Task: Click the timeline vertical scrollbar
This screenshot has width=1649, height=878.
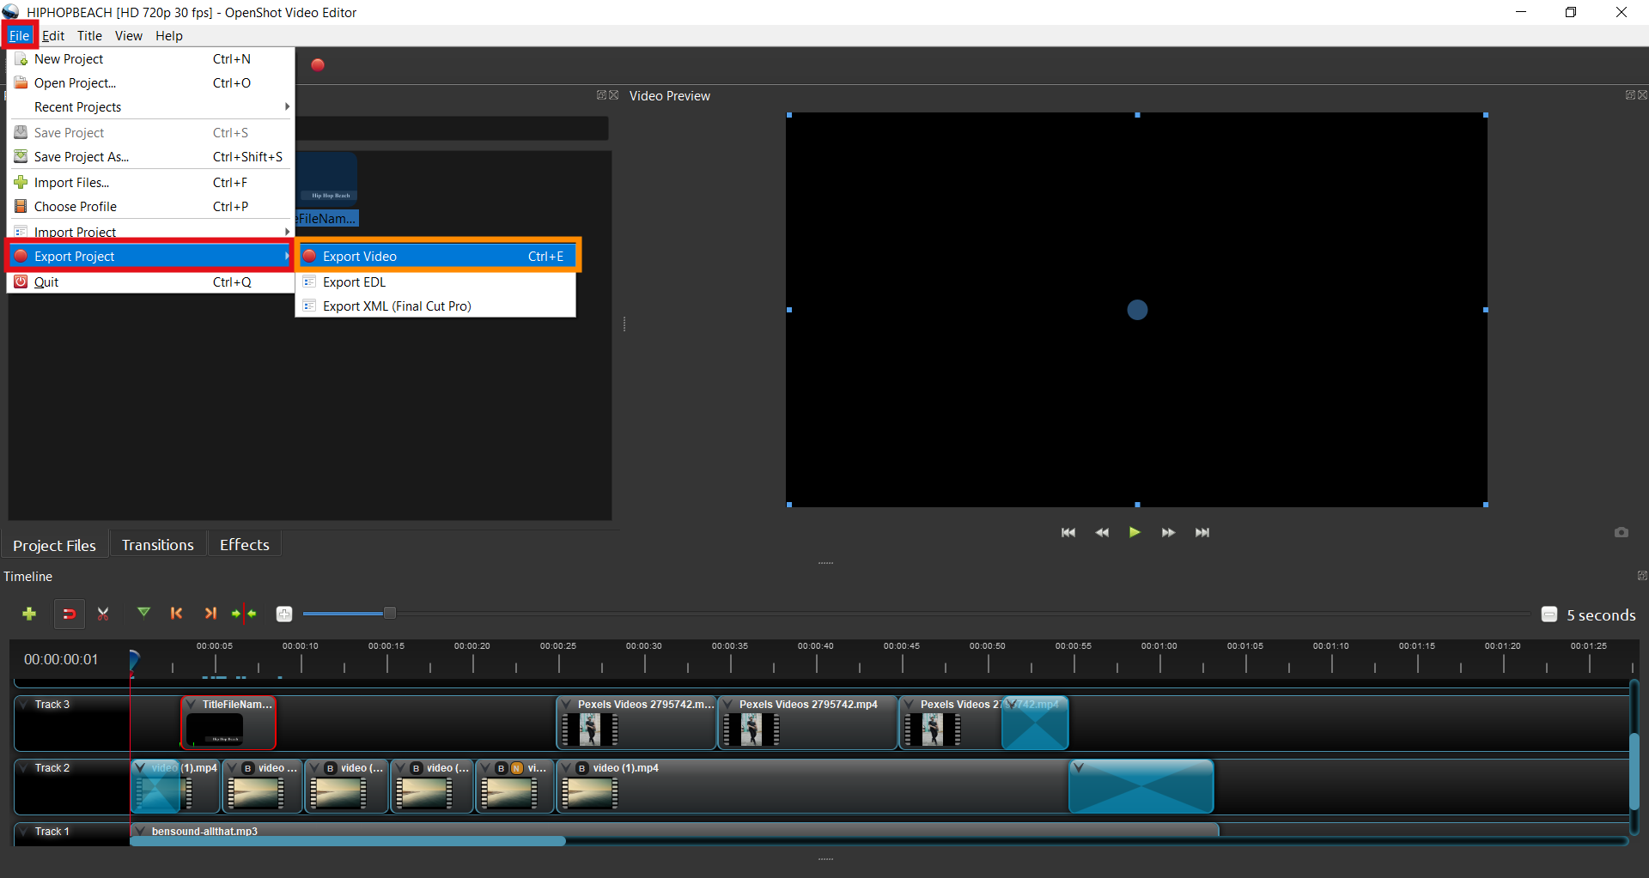Action: [1634, 772]
